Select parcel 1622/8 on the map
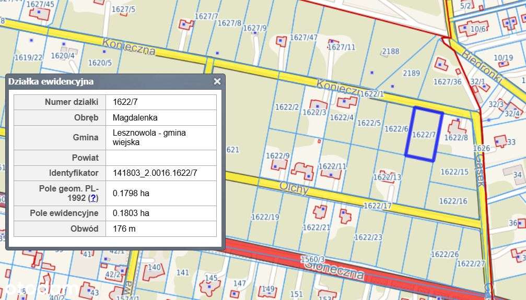Viewport: 526px width, 300px height. tap(456, 137)
